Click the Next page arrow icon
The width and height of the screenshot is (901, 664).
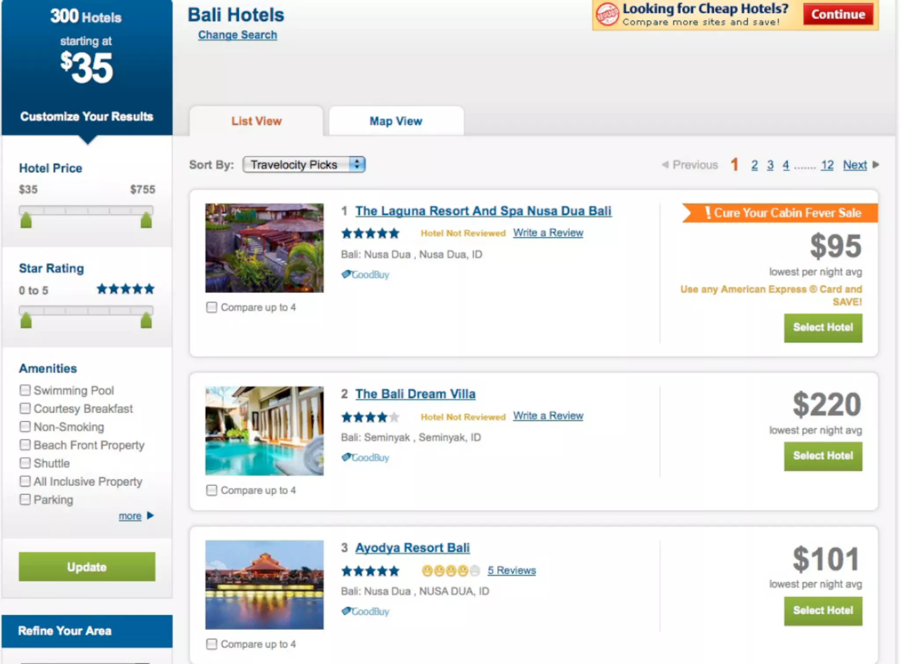[875, 165]
